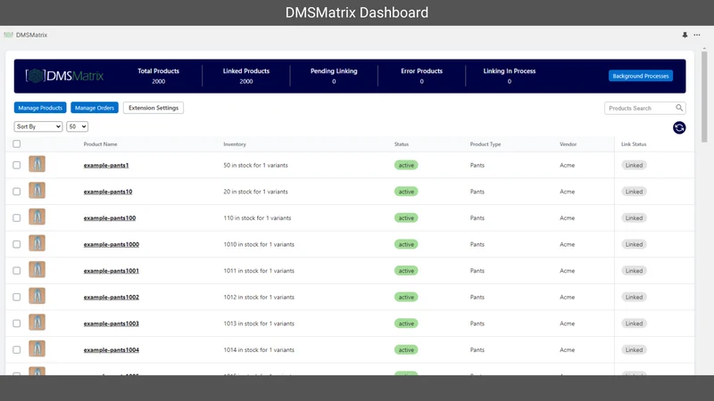Click the Link Status column header
Image resolution: width=714 pixels, height=401 pixels.
634,144
